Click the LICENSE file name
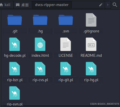This screenshot has width=120, height=107. click(x=66, y=56)
